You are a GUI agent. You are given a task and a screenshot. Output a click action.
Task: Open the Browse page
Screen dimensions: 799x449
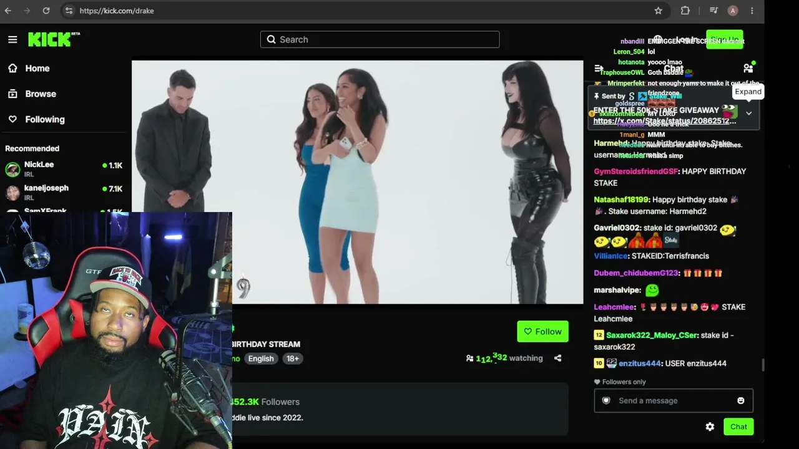click(x=32, y=94)
